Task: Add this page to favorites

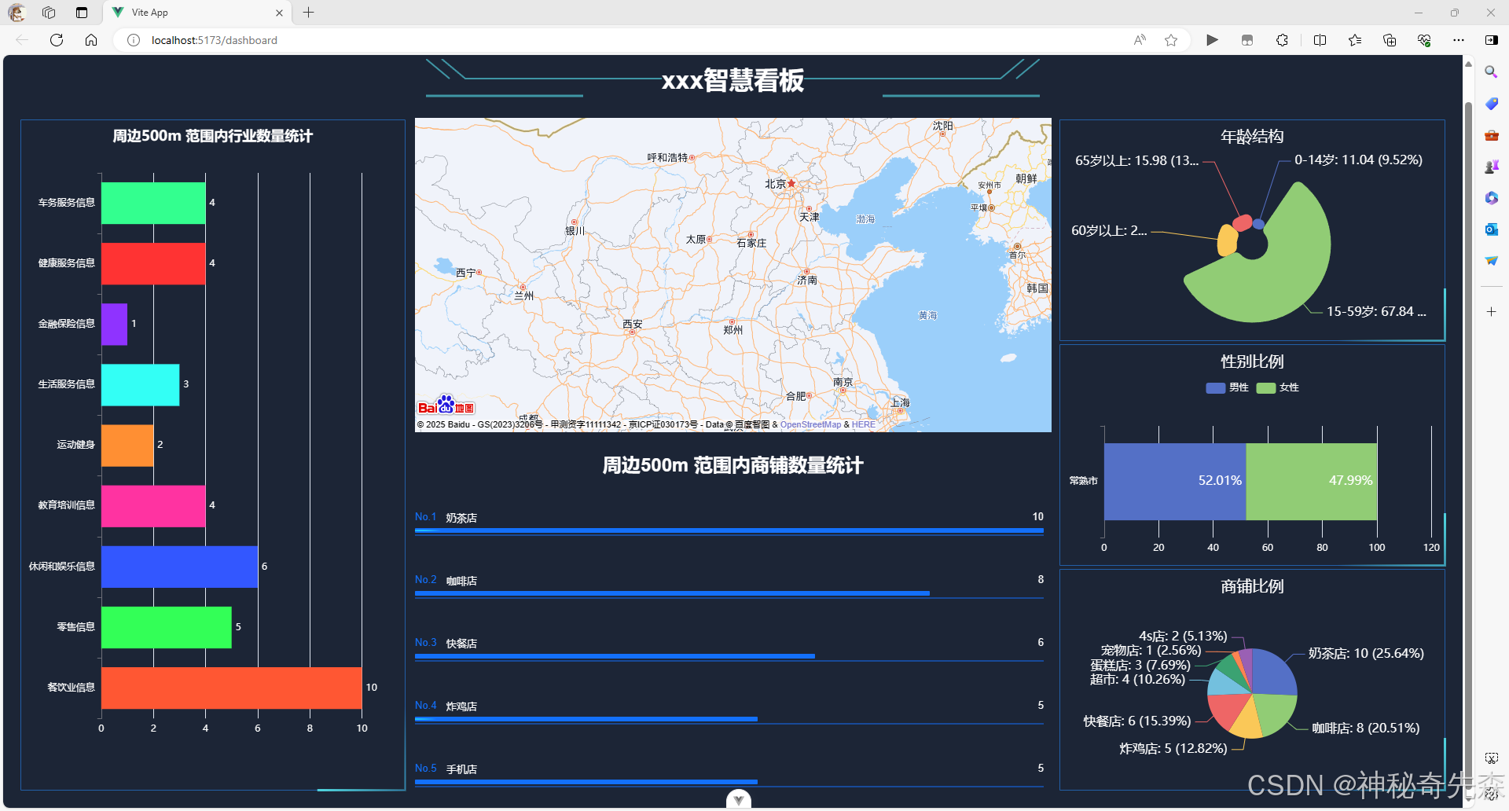Action: 1171,40
